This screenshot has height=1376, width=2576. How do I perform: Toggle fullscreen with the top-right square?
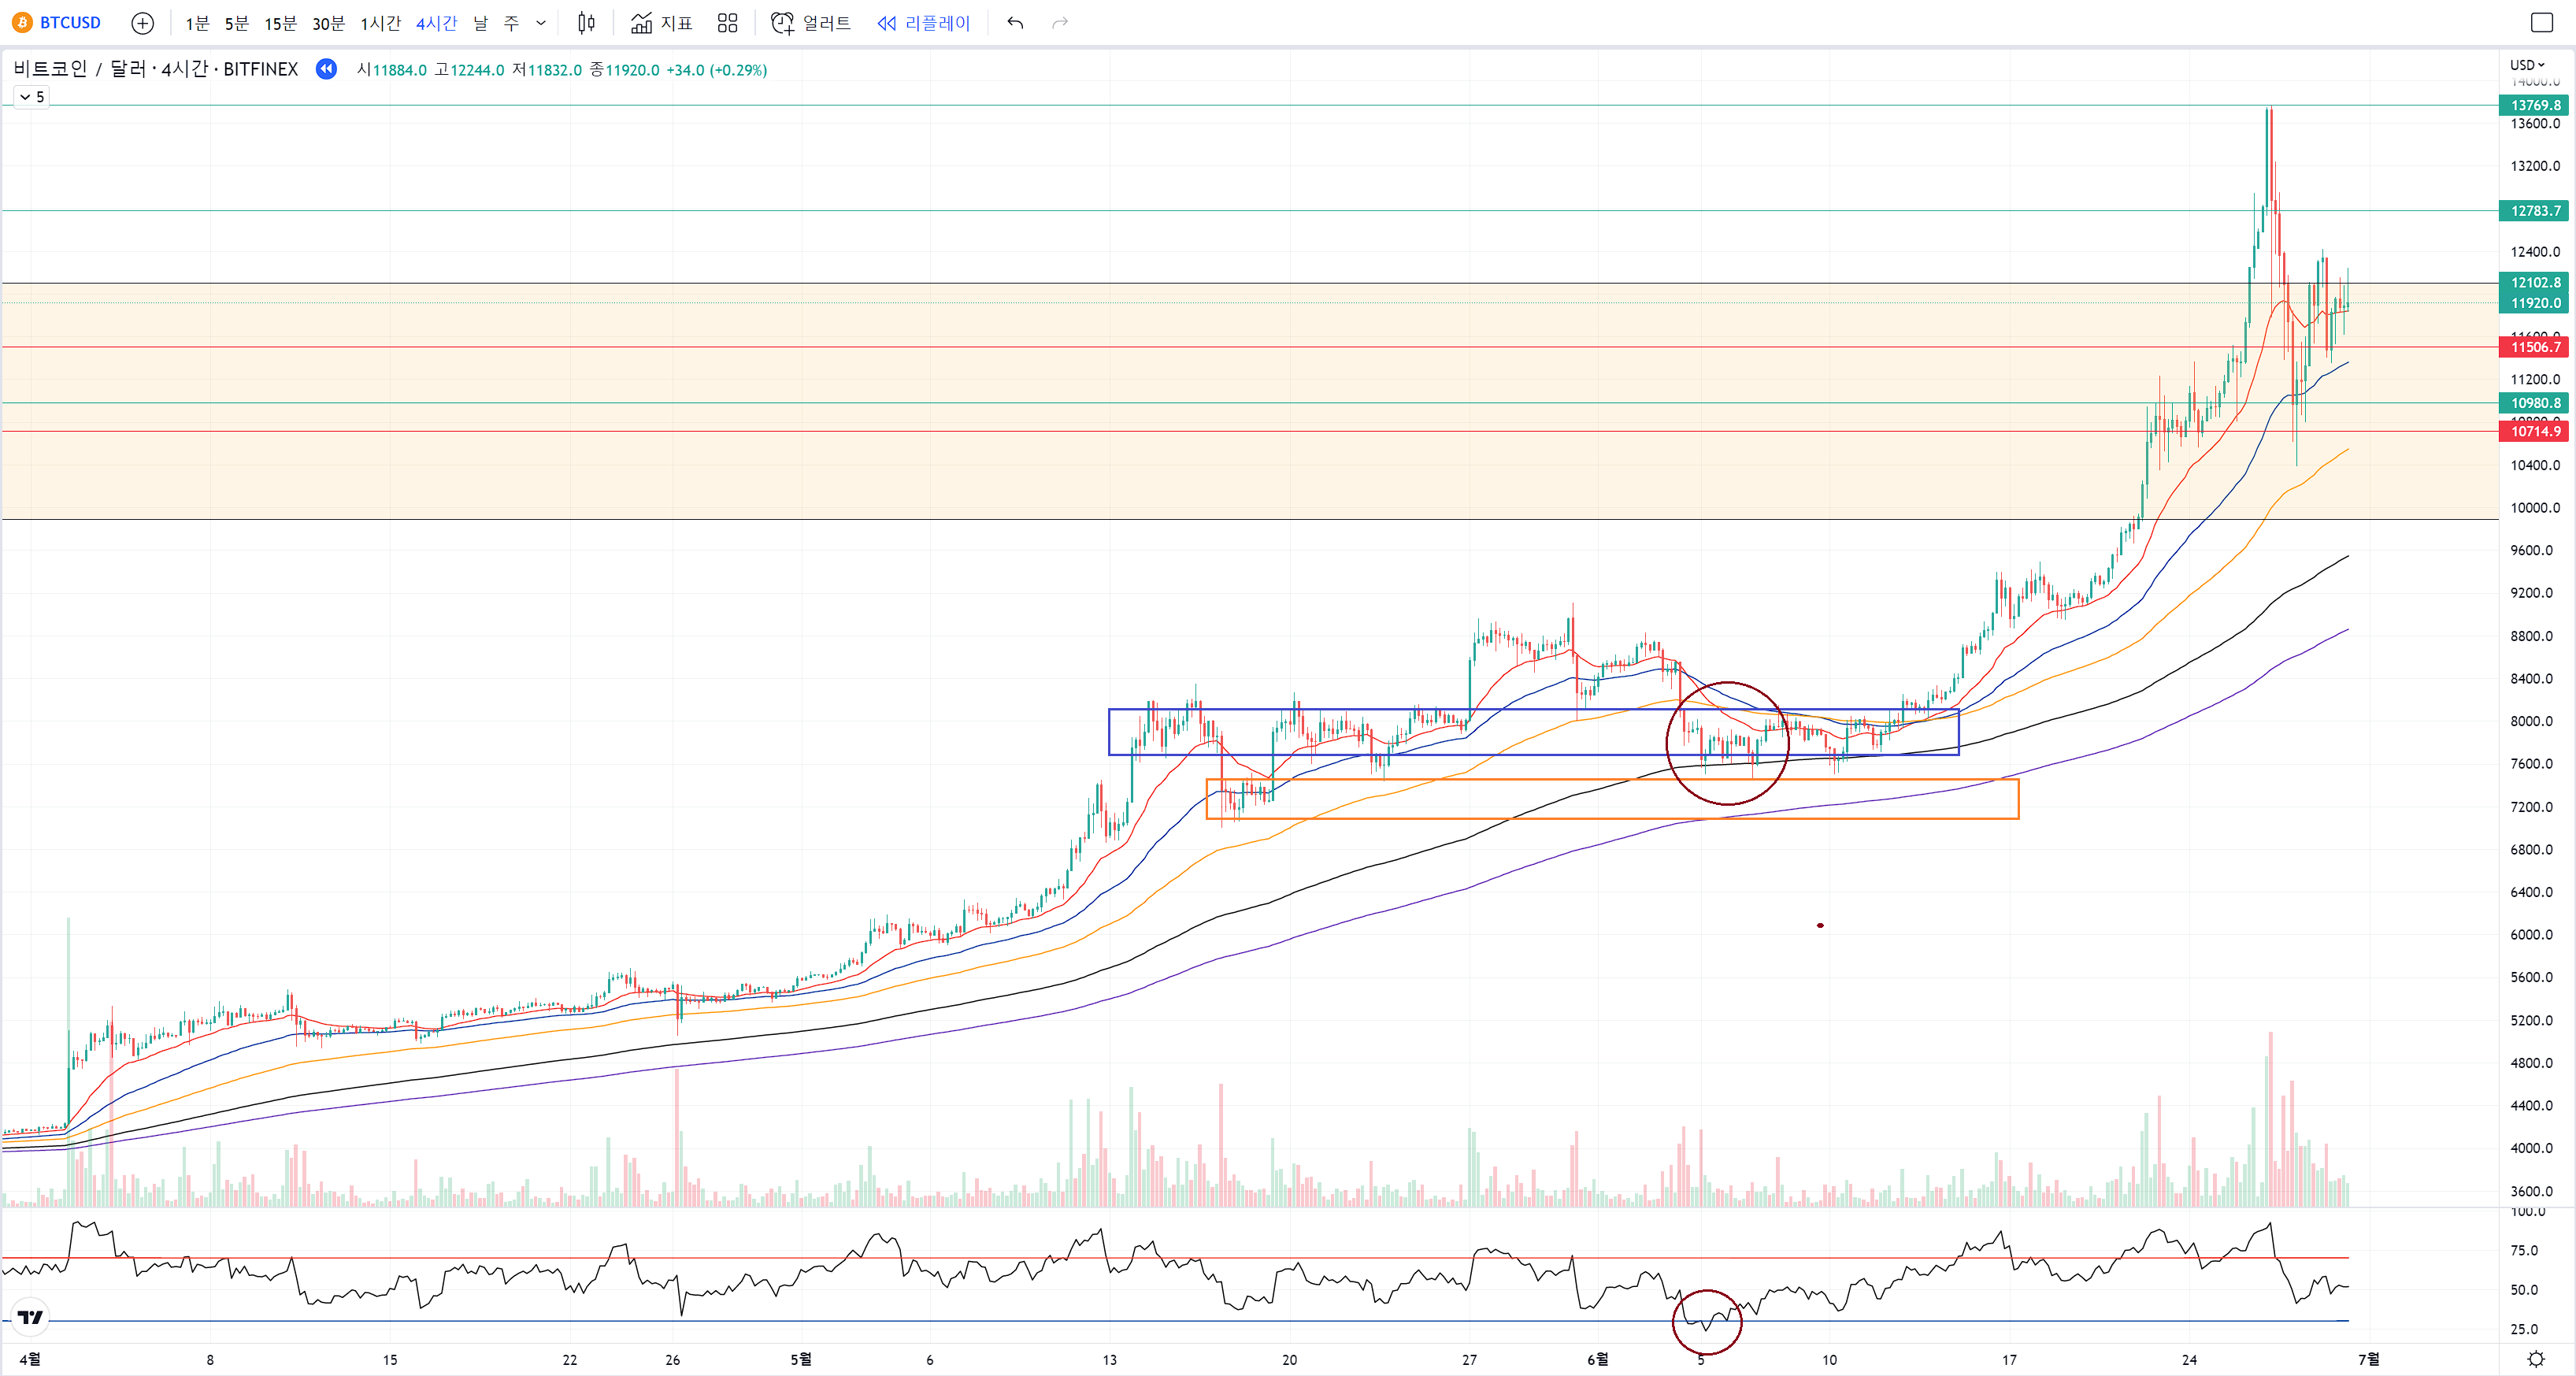(2542, 23)
